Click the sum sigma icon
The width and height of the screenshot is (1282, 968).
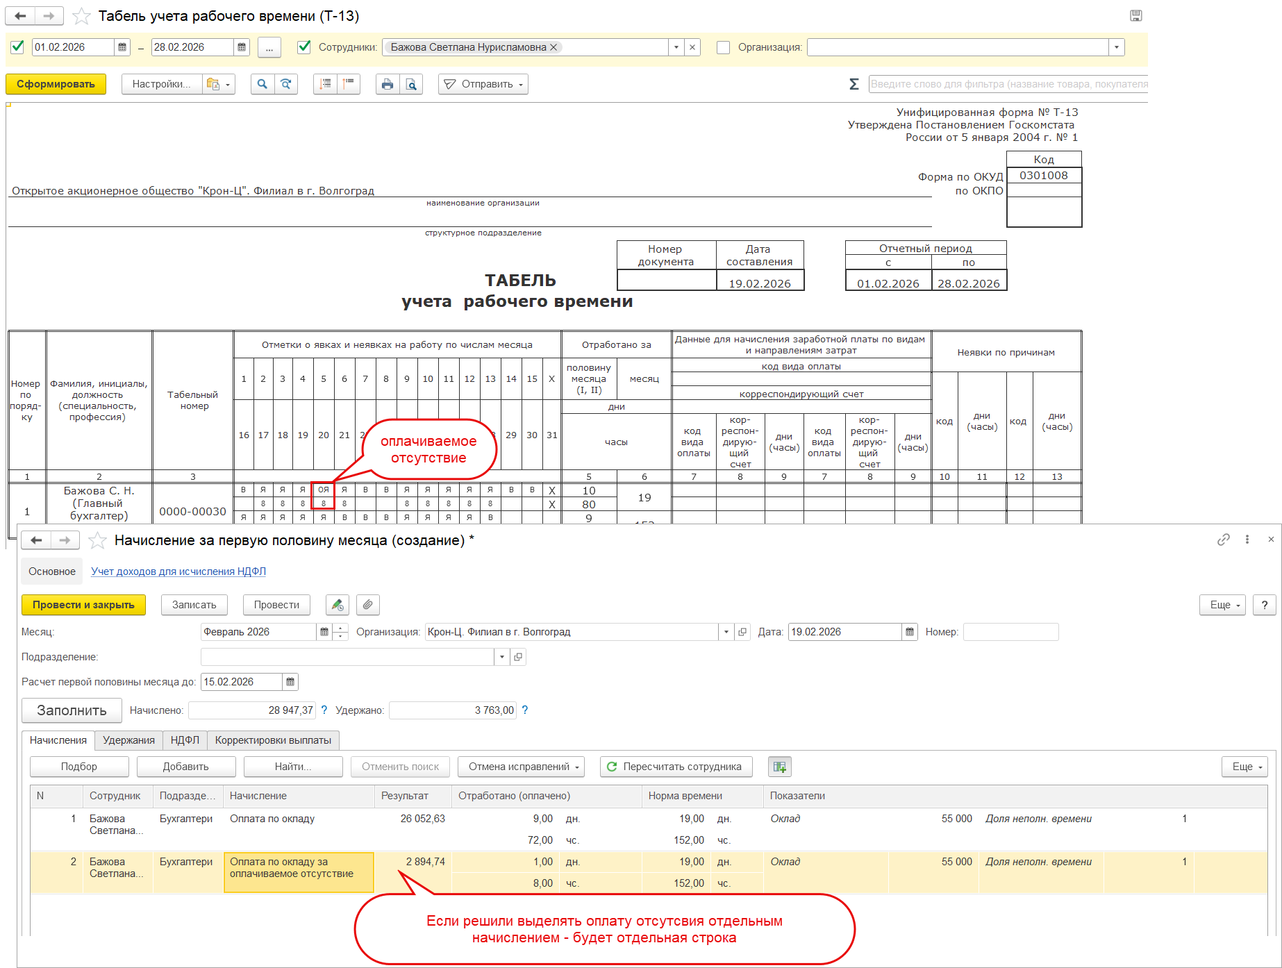click(854, 84)
